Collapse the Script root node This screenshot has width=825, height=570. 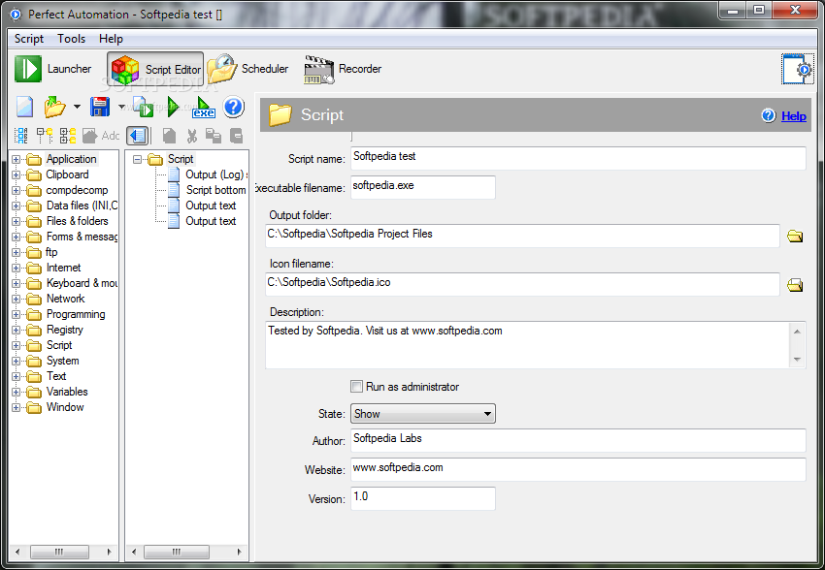click(137, 159)
